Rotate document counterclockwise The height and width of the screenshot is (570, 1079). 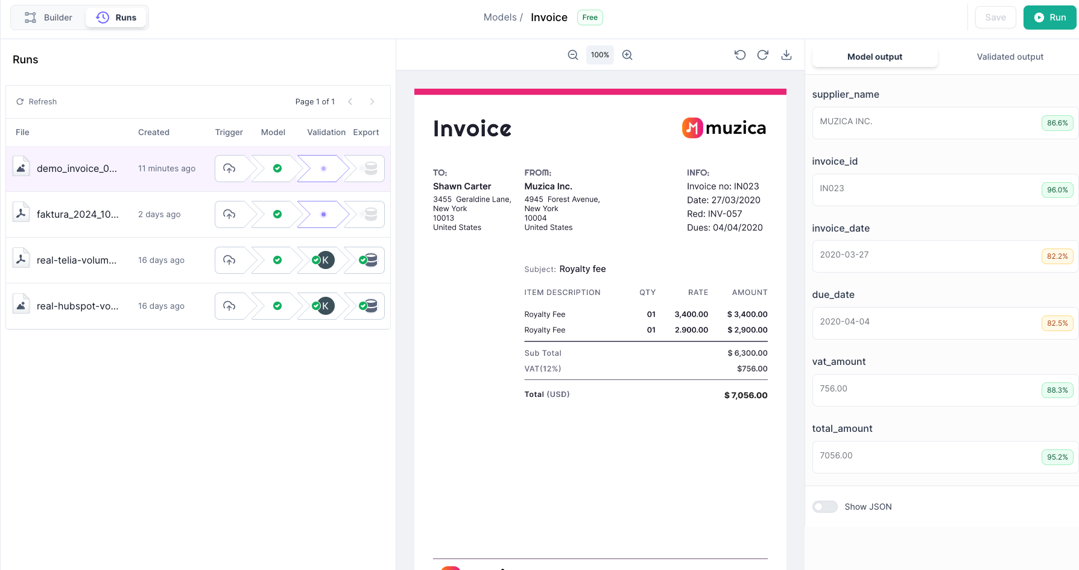click(740, 55)
